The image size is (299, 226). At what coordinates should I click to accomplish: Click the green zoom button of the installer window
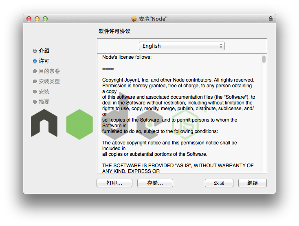pyautogui.click(x=45, y=19)
